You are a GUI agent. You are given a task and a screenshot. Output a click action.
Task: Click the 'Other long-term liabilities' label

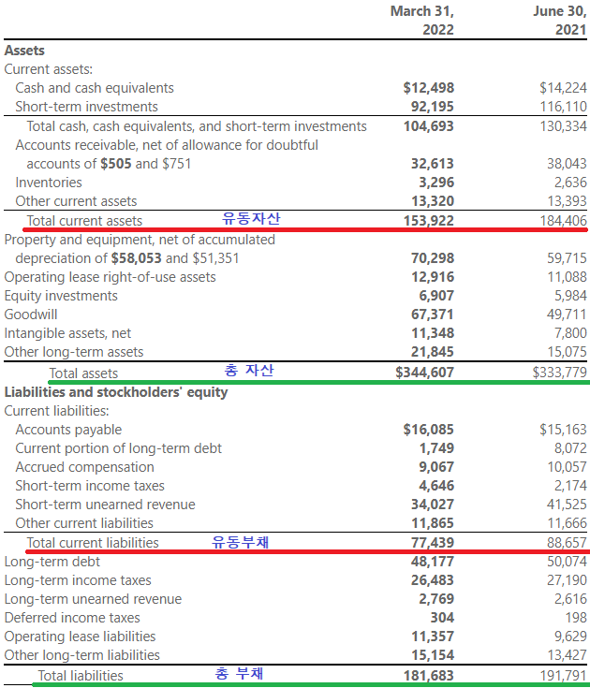point(82,655)
